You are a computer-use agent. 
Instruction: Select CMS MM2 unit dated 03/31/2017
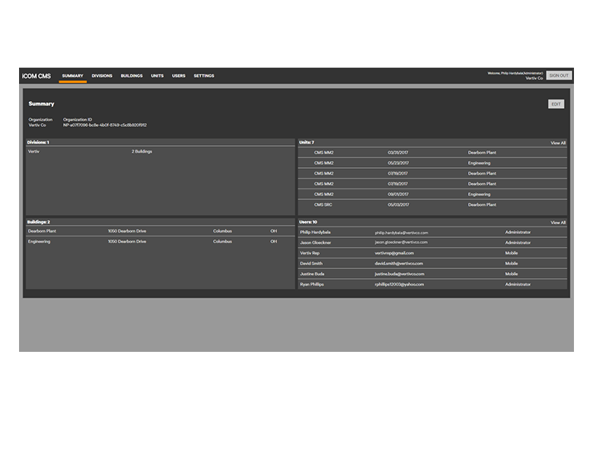[432, 153]
